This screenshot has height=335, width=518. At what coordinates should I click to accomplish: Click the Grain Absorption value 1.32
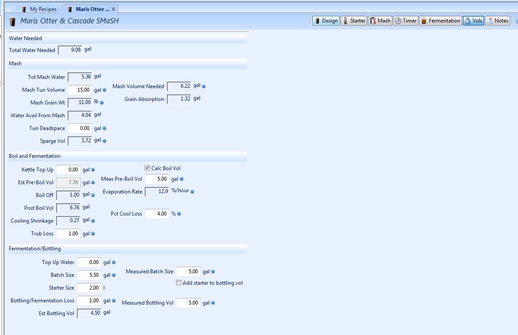pyautogui.click(x=179, y=99)
